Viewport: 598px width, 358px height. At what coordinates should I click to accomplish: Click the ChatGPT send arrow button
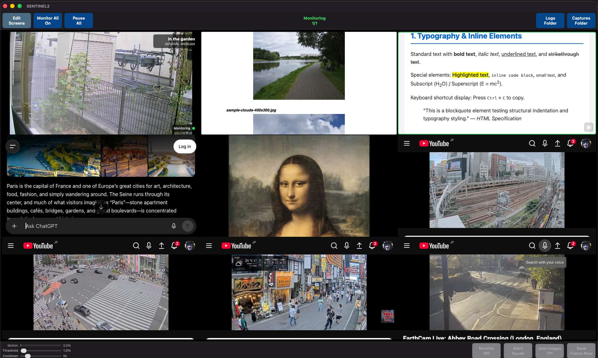point(188,226)
